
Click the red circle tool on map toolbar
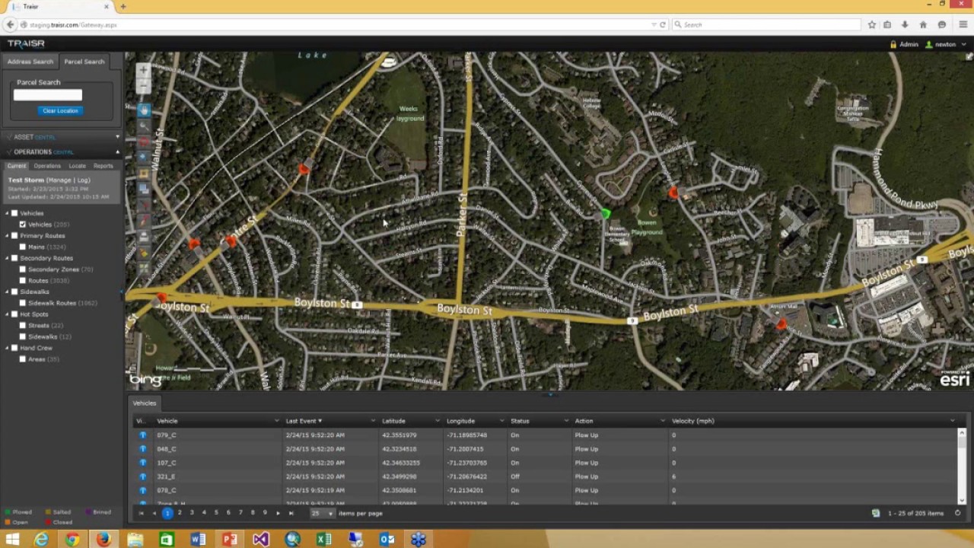144,142
